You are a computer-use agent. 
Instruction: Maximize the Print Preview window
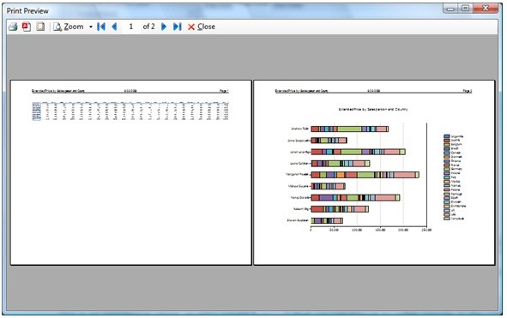coord(465,8)
